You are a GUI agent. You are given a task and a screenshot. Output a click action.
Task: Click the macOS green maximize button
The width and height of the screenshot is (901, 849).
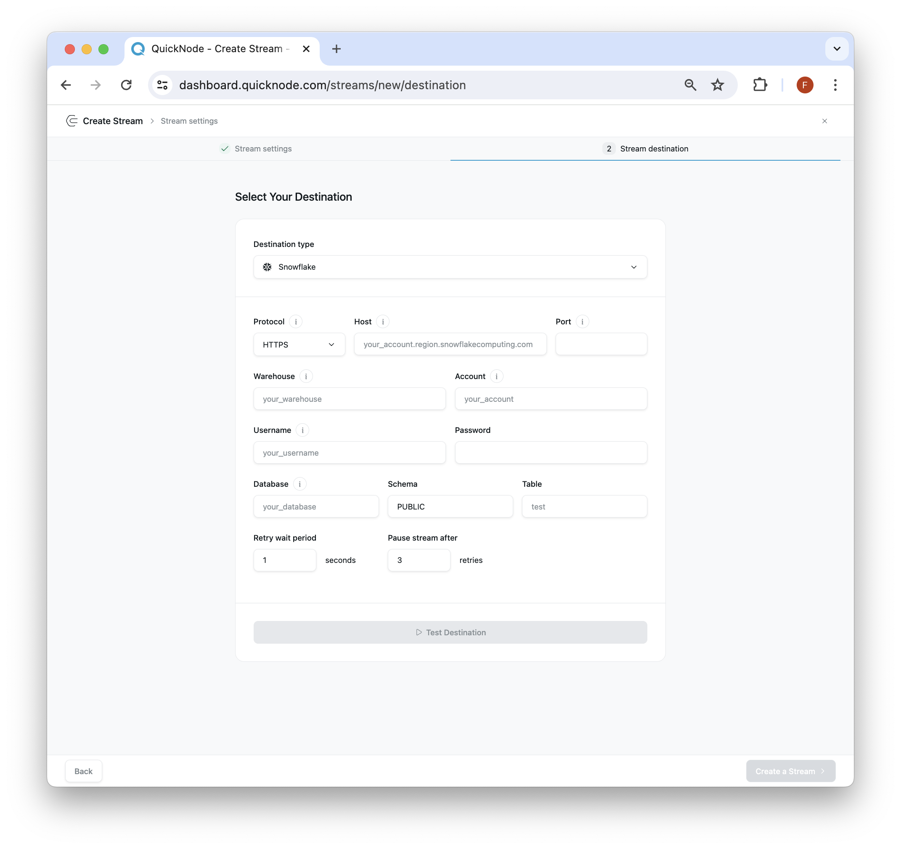pos(103,49)
